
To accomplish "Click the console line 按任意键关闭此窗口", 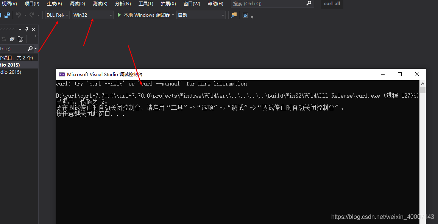I will pos(90,114).
